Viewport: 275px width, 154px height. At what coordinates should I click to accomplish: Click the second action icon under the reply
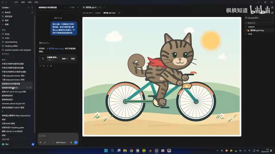(x=44, y=66)
